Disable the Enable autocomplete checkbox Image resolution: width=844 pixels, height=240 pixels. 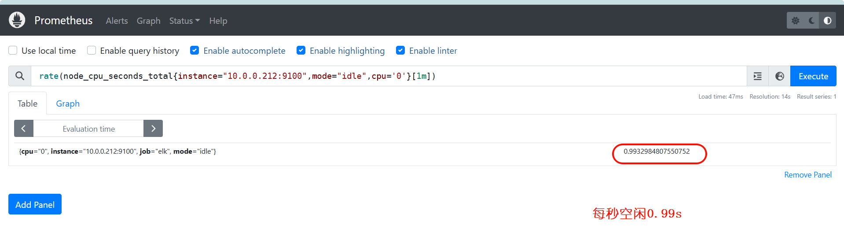194,51
